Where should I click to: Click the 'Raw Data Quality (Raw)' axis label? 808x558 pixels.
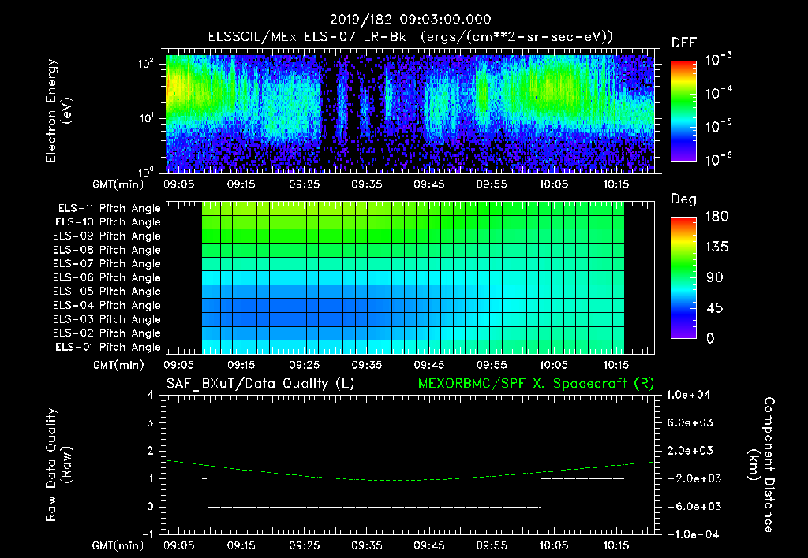tap(58, 465)
